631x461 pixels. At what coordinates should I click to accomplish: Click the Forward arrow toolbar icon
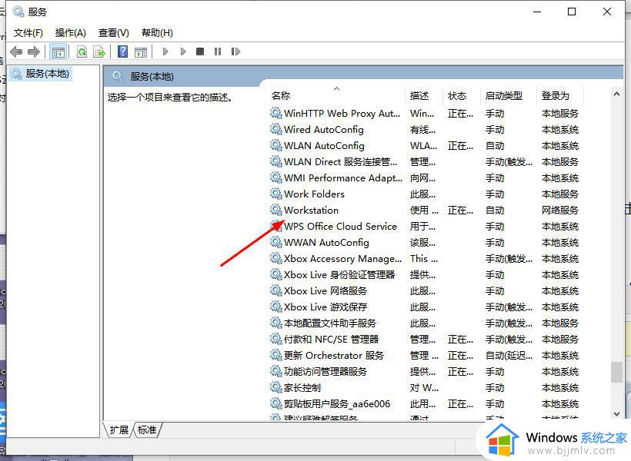[x=34, y=51]
